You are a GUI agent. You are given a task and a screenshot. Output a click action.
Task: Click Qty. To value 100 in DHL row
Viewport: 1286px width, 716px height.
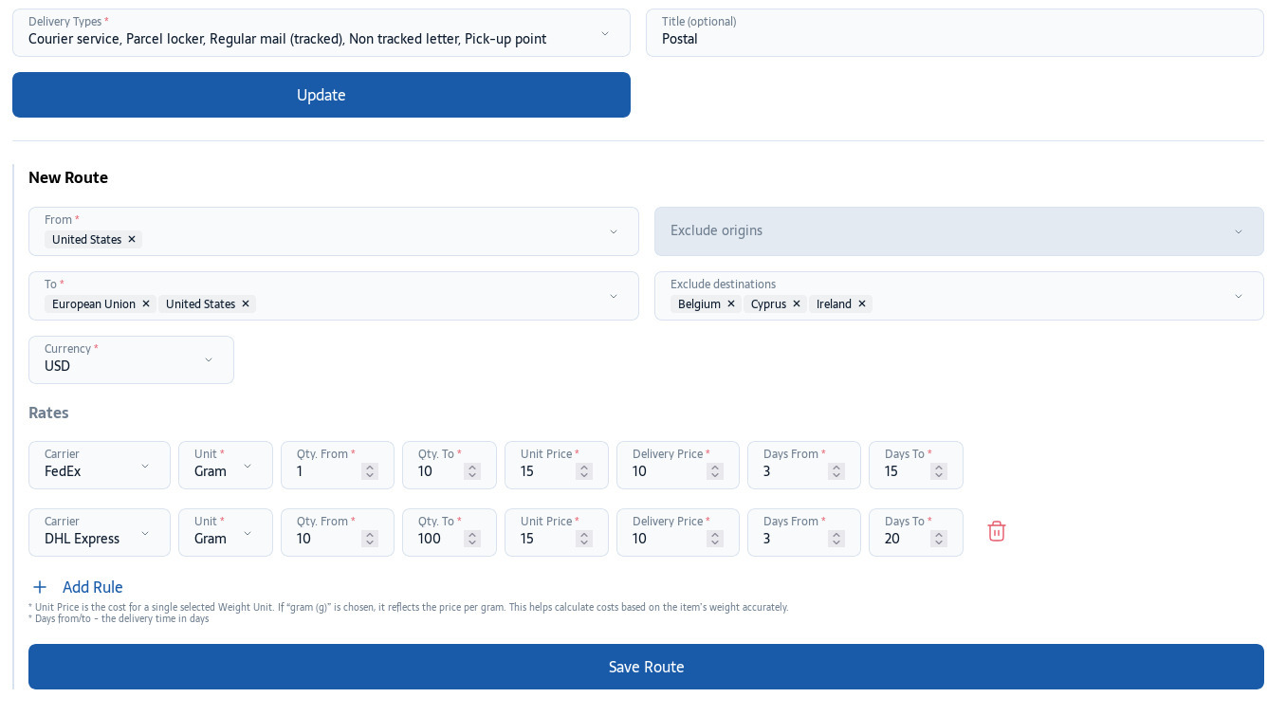[x=430, y=539]
